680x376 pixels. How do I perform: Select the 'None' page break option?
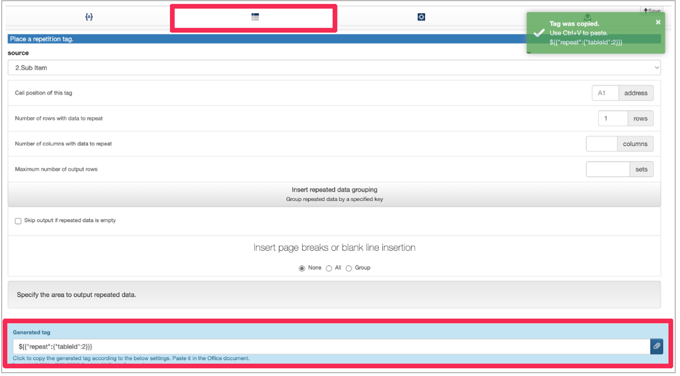point(302,268)
